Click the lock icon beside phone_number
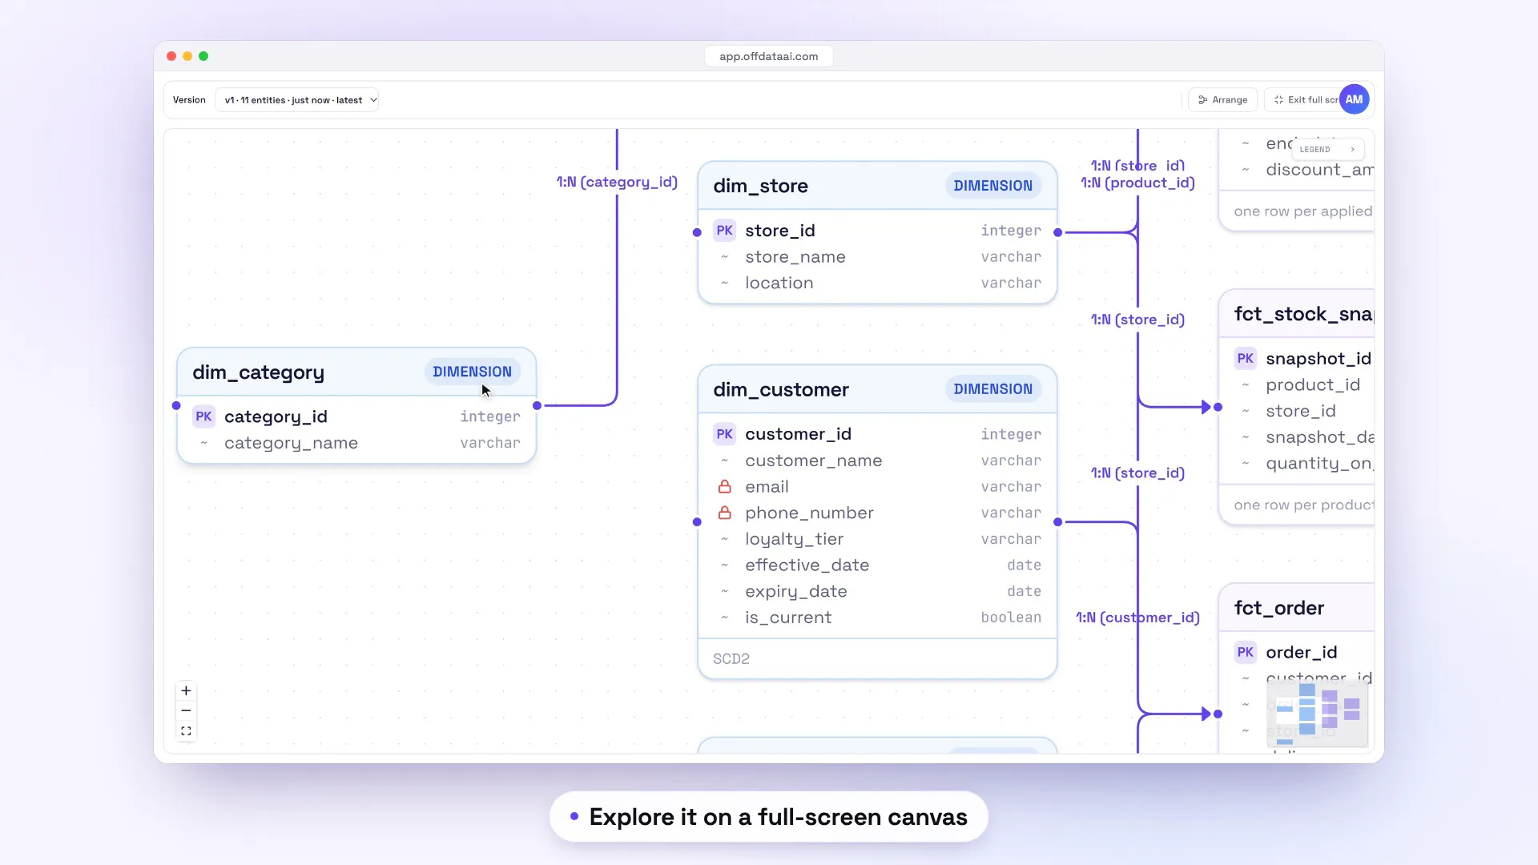The height and width of the screenshot is (865, 1538). tap(724, 513)
